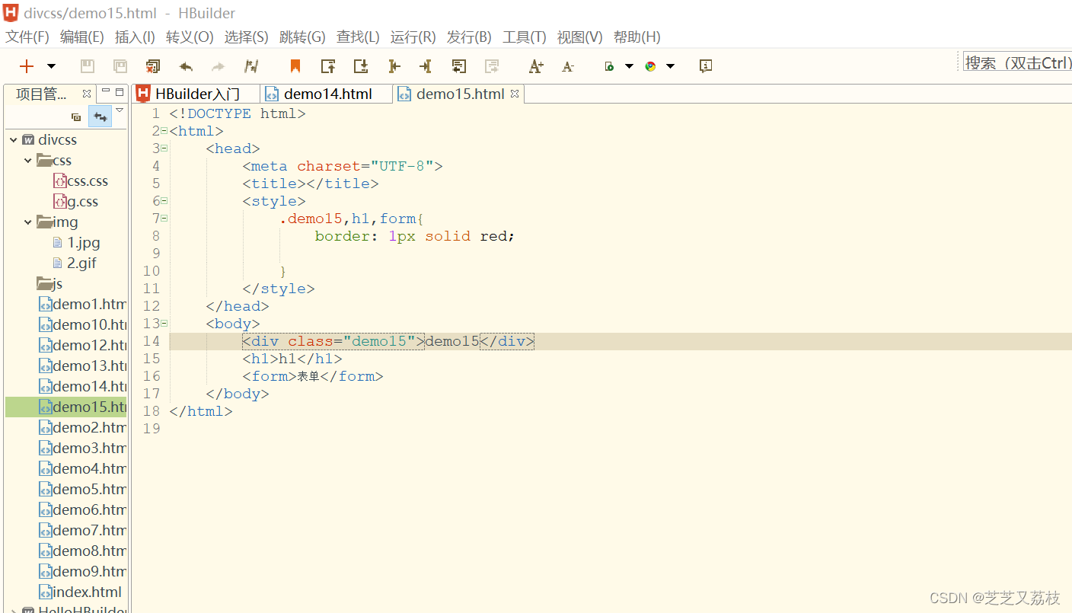Select css.css in project tree
The image size is (1072, 613).
point(81,181)
